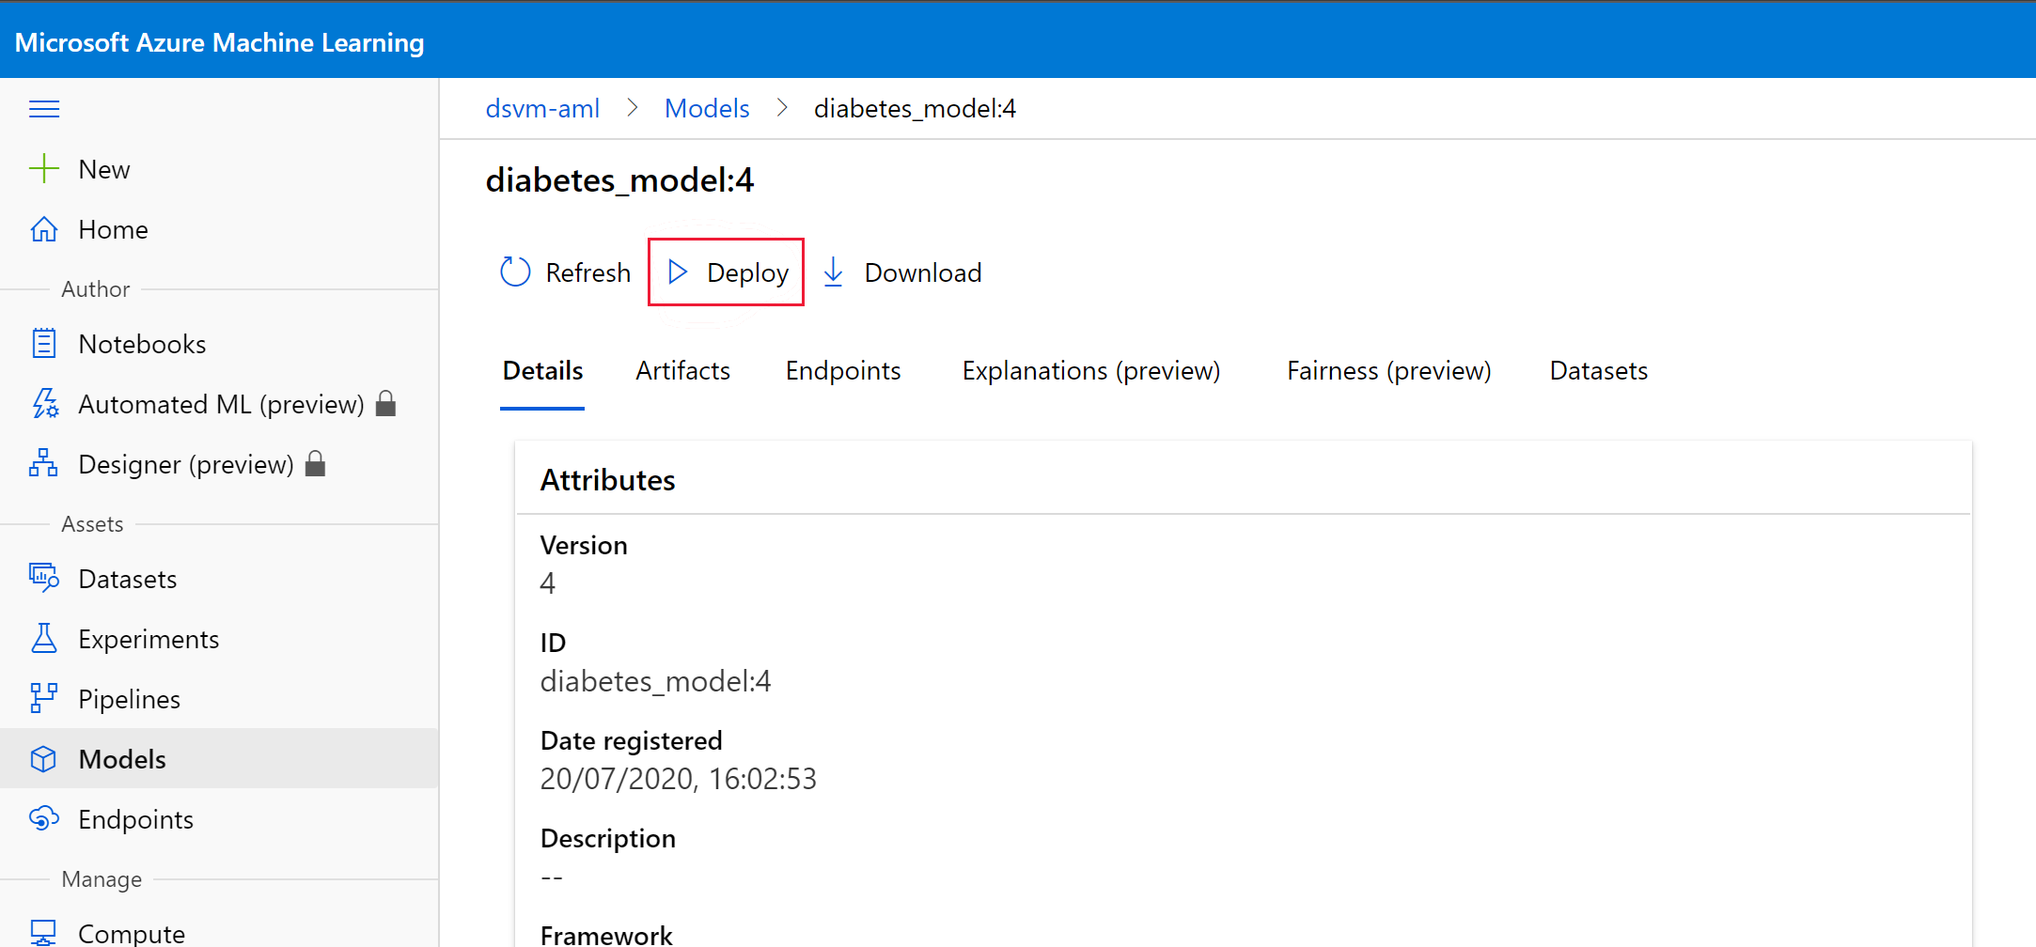
Task: Click the lock icon beside Automated ML
Action: [x=385, y=403]
